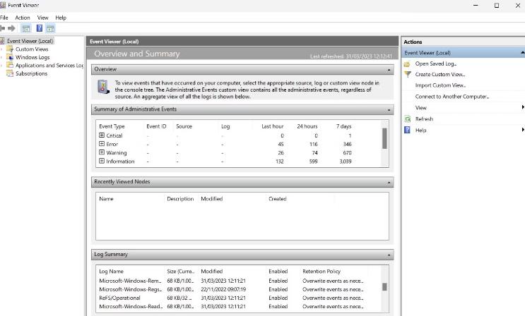Click the Created column header
Viewport: 525px width, 316px height.
[x=277, y=199]
